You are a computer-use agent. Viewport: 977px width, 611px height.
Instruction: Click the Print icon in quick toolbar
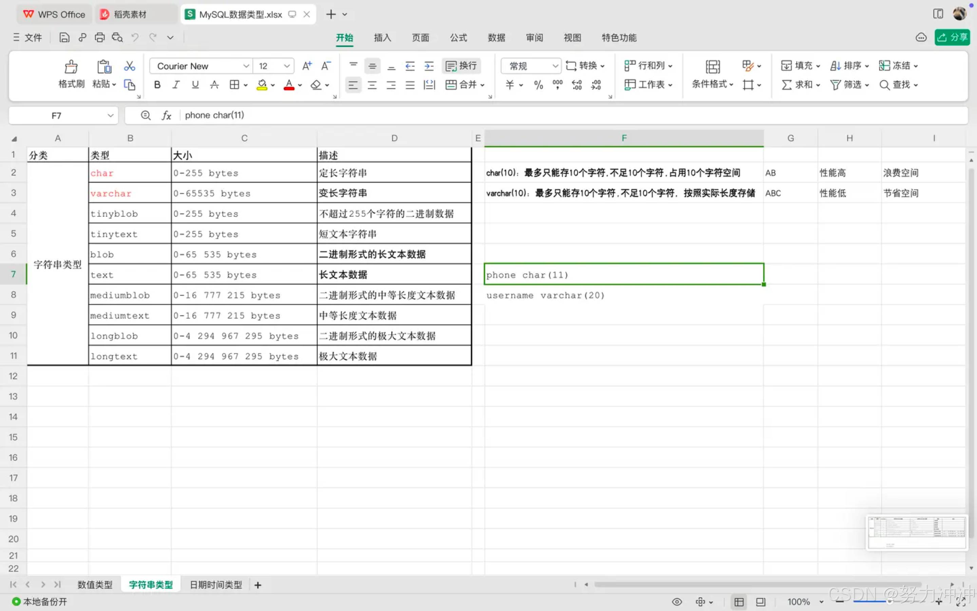99,38
